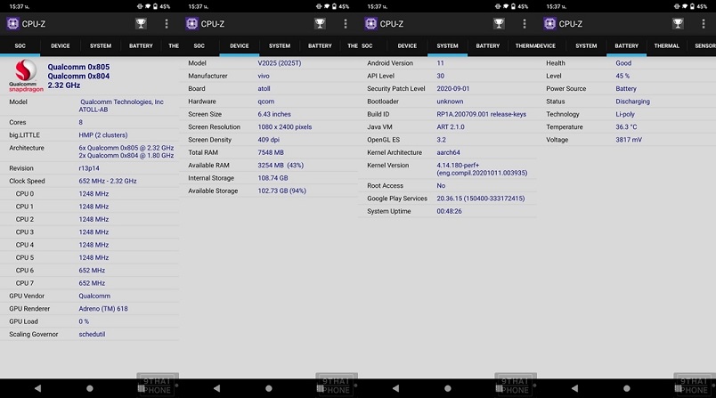Tap the Android back button below the Battery info
This screenshot has height=398, width=716.
tap(574, 388)
